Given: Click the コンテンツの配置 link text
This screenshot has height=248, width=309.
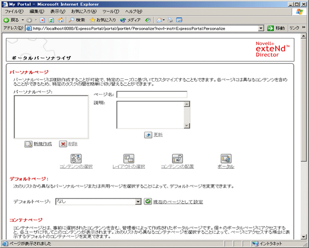Looking at the screenshot, I should [x=177, y=167].
